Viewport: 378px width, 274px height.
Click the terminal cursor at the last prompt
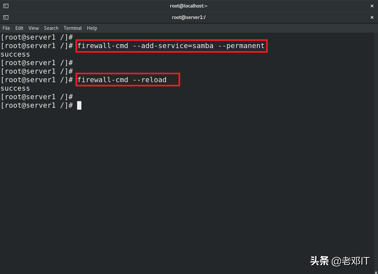point(79,105)
